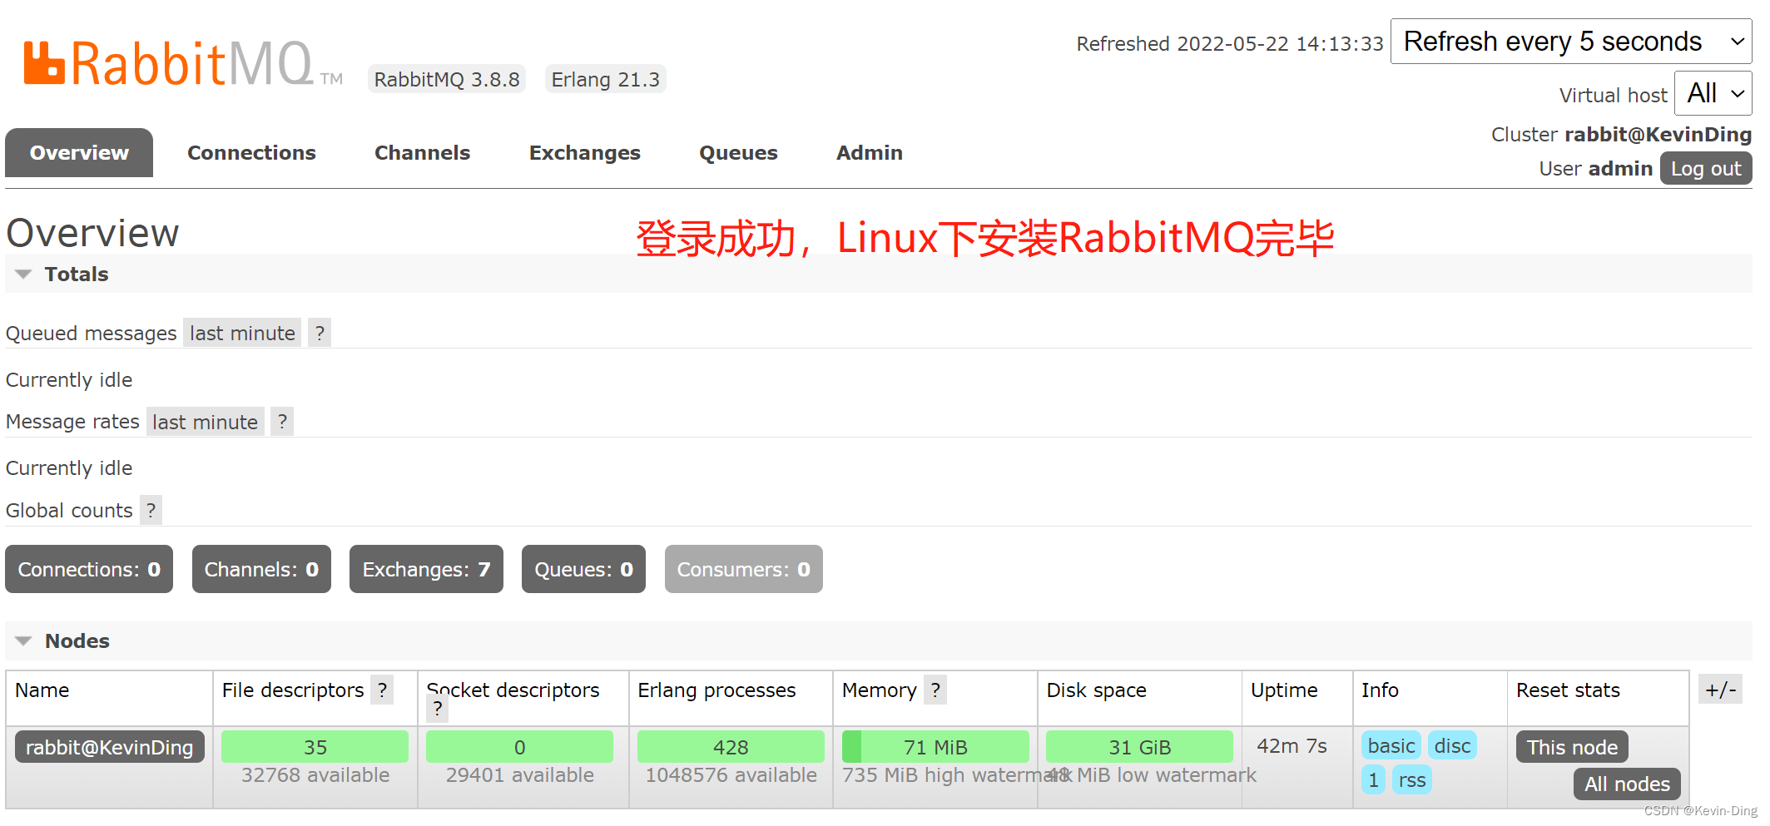Screen dimensions: 1770x826
Task: Open the Connections tab
Action: click(x=251, y=152)
